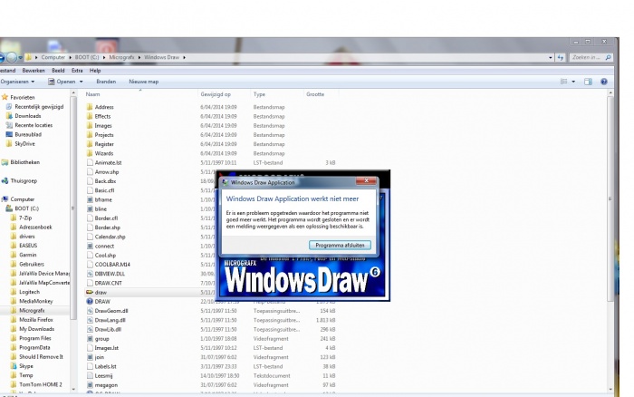Open Mozilla Firefox folder in tree

click(x=35, y=320)
